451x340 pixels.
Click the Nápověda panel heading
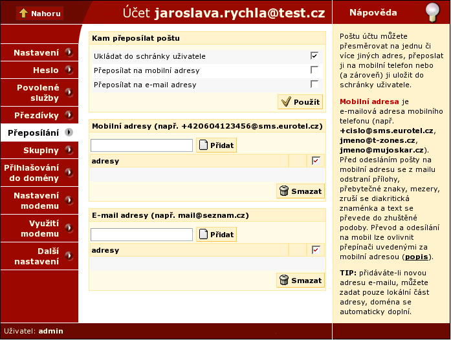coord(373,12)
